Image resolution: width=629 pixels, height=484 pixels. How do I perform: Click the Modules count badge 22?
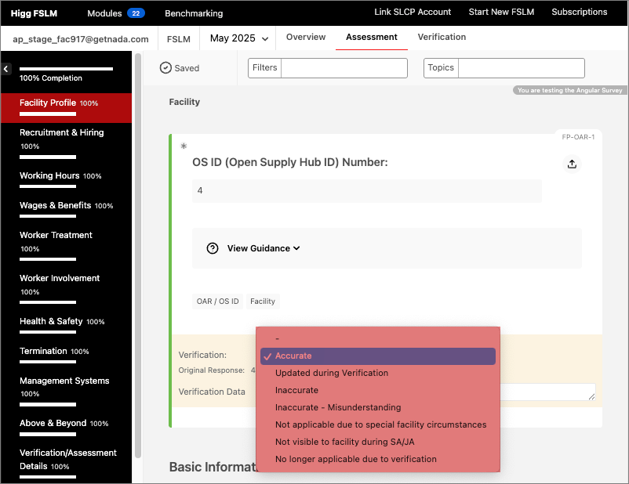coord(136,13)
